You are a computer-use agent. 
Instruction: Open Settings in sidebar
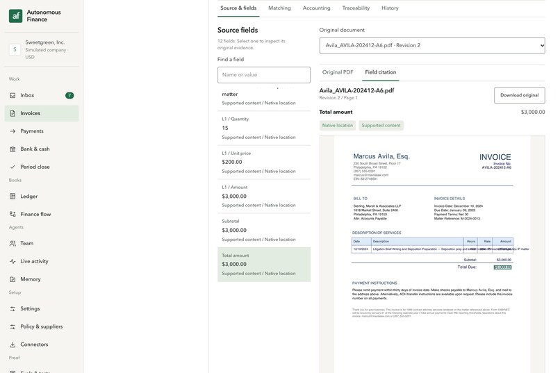coord(42,309)
